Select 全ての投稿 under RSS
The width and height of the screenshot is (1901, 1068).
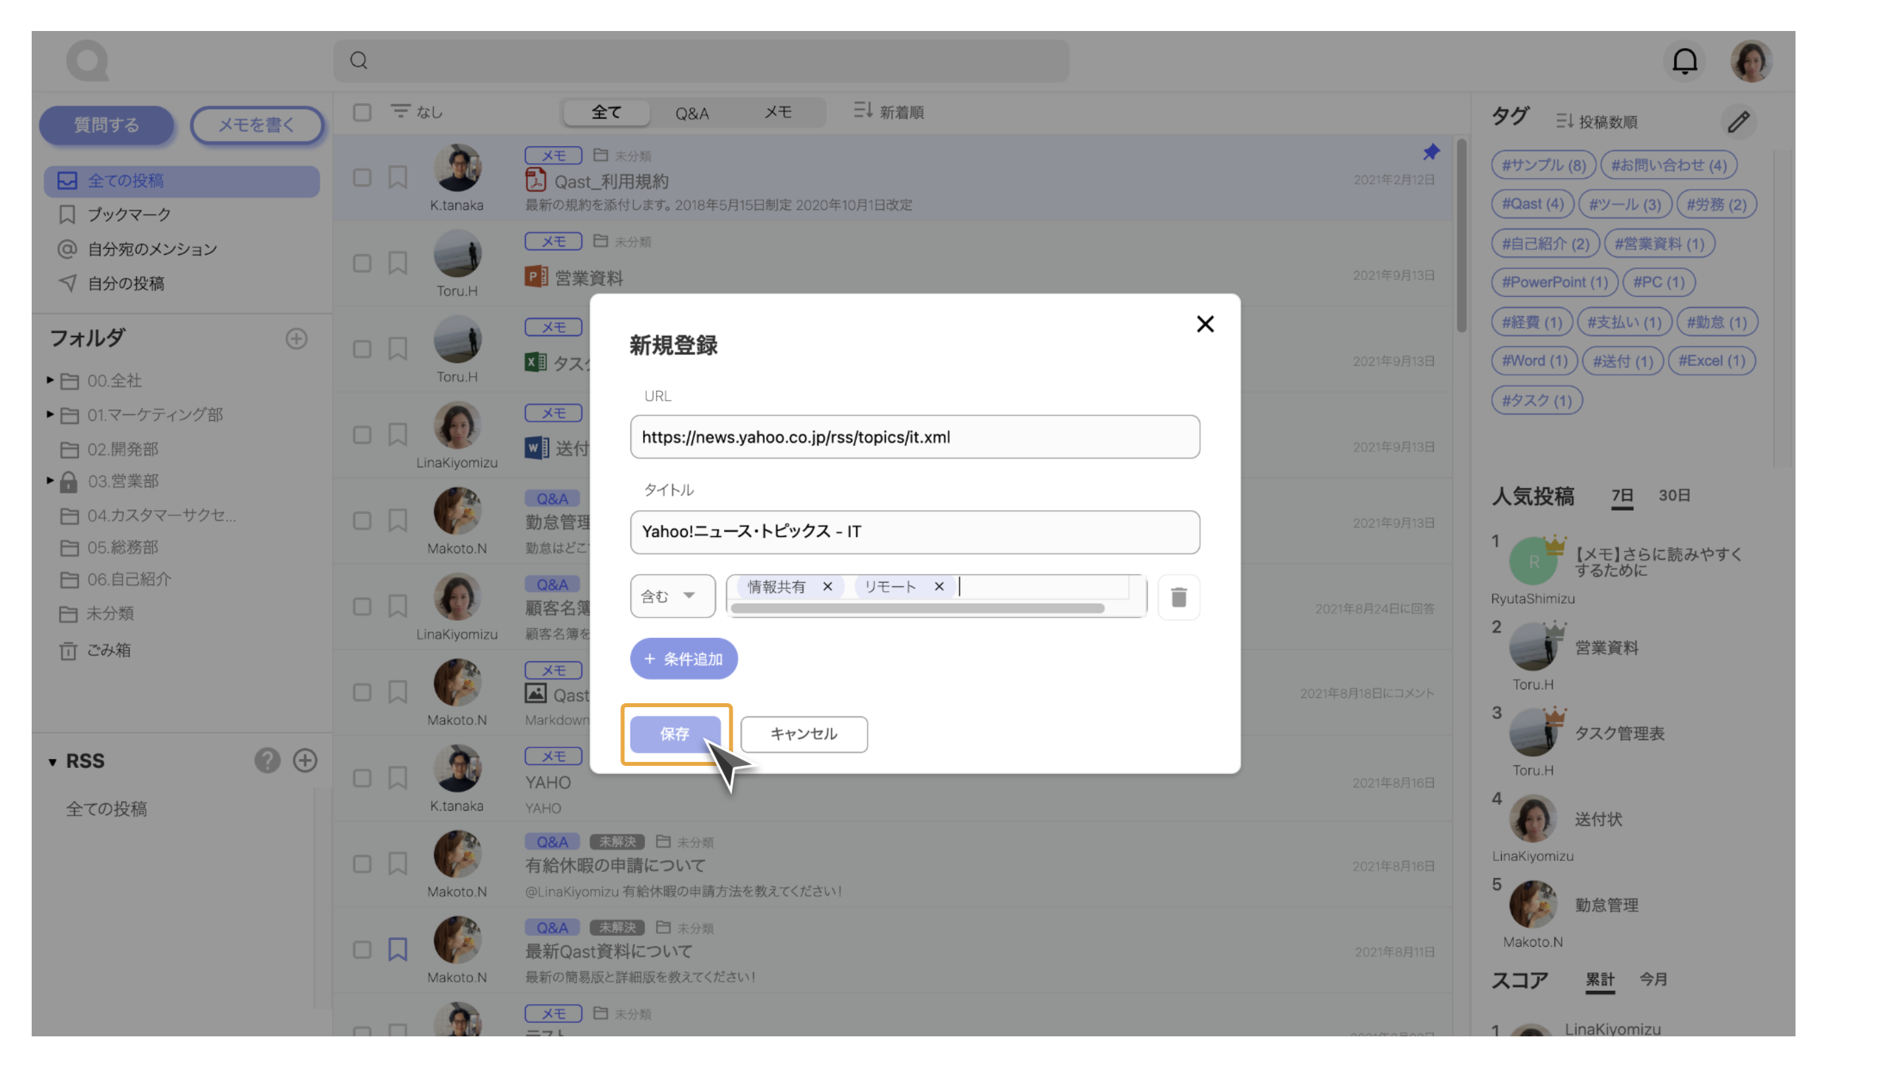pos(107,809)
